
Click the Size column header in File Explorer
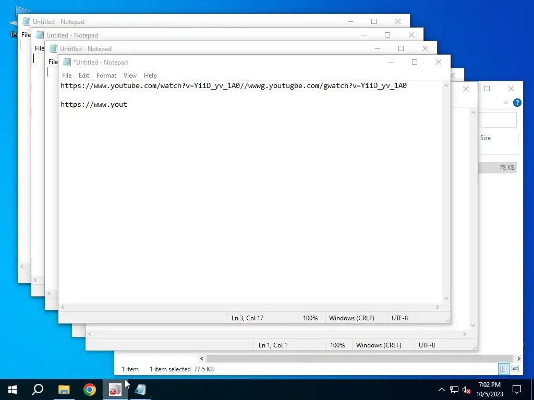point(486,137)
